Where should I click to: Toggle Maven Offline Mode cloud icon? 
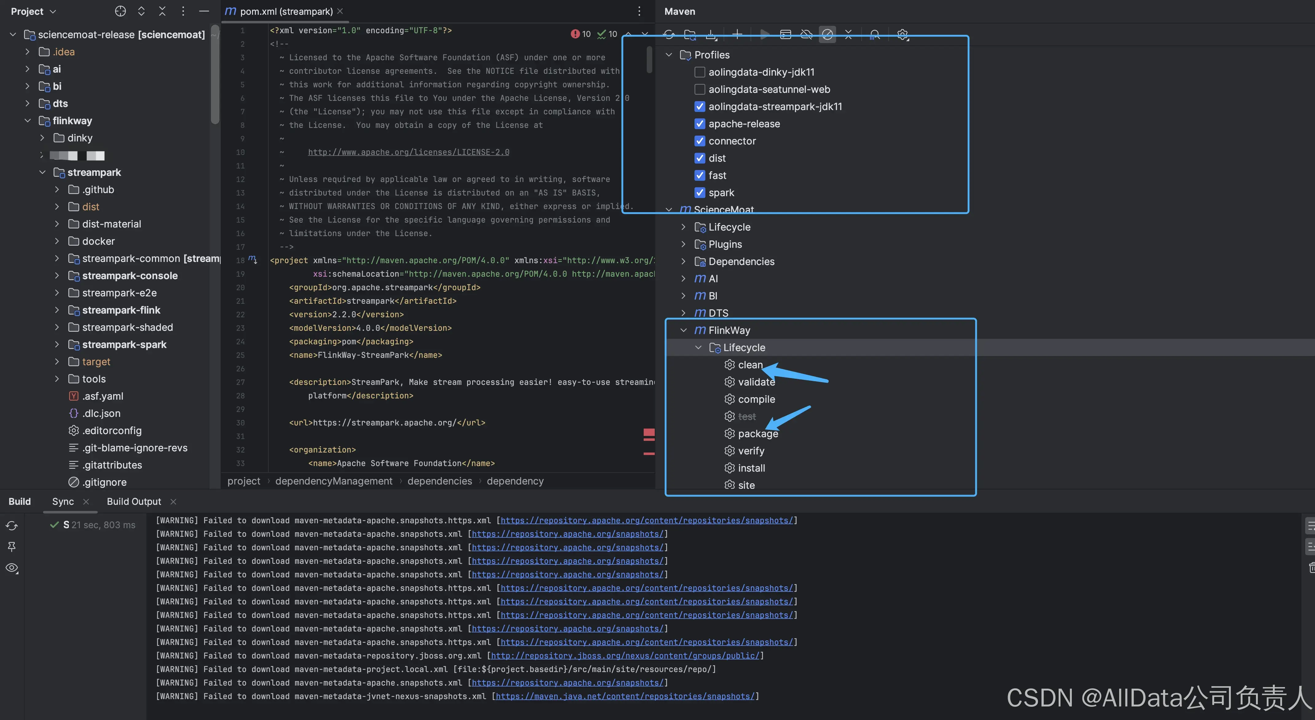point(807,34)
